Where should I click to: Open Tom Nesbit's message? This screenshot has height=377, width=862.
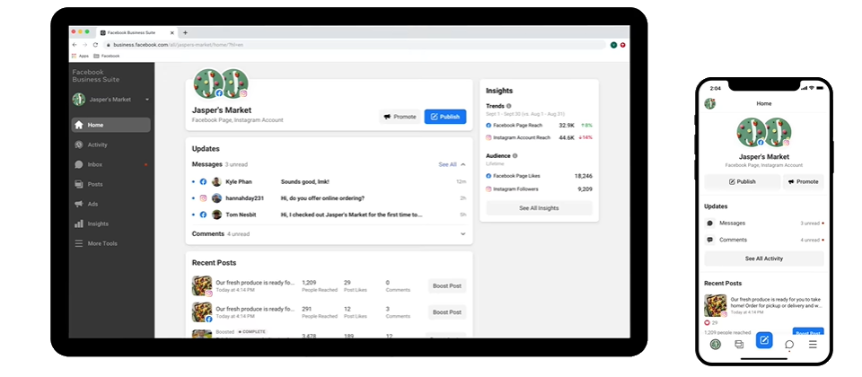[x=329, y=215]
